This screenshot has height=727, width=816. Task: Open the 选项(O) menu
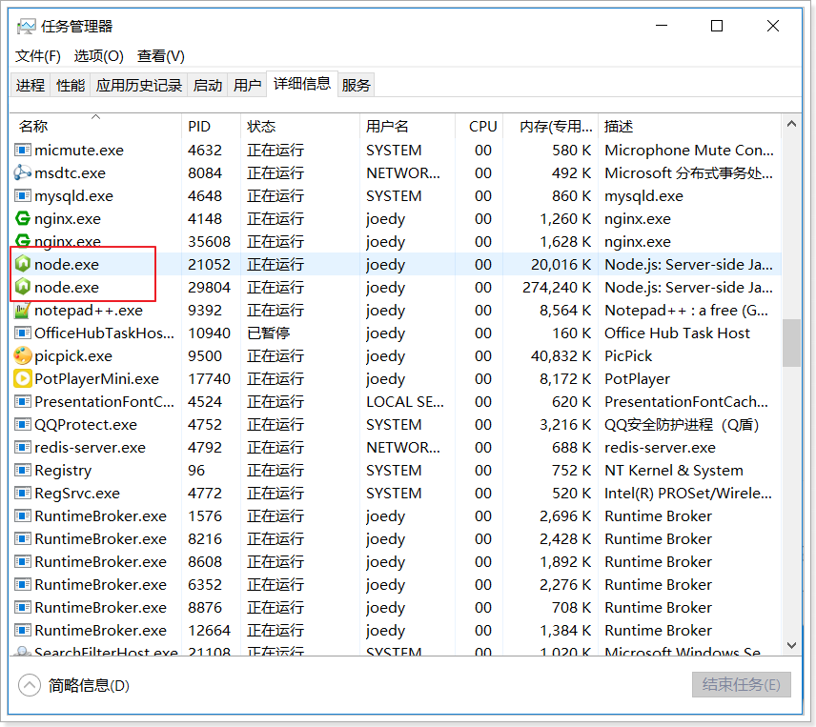[98, 55]
